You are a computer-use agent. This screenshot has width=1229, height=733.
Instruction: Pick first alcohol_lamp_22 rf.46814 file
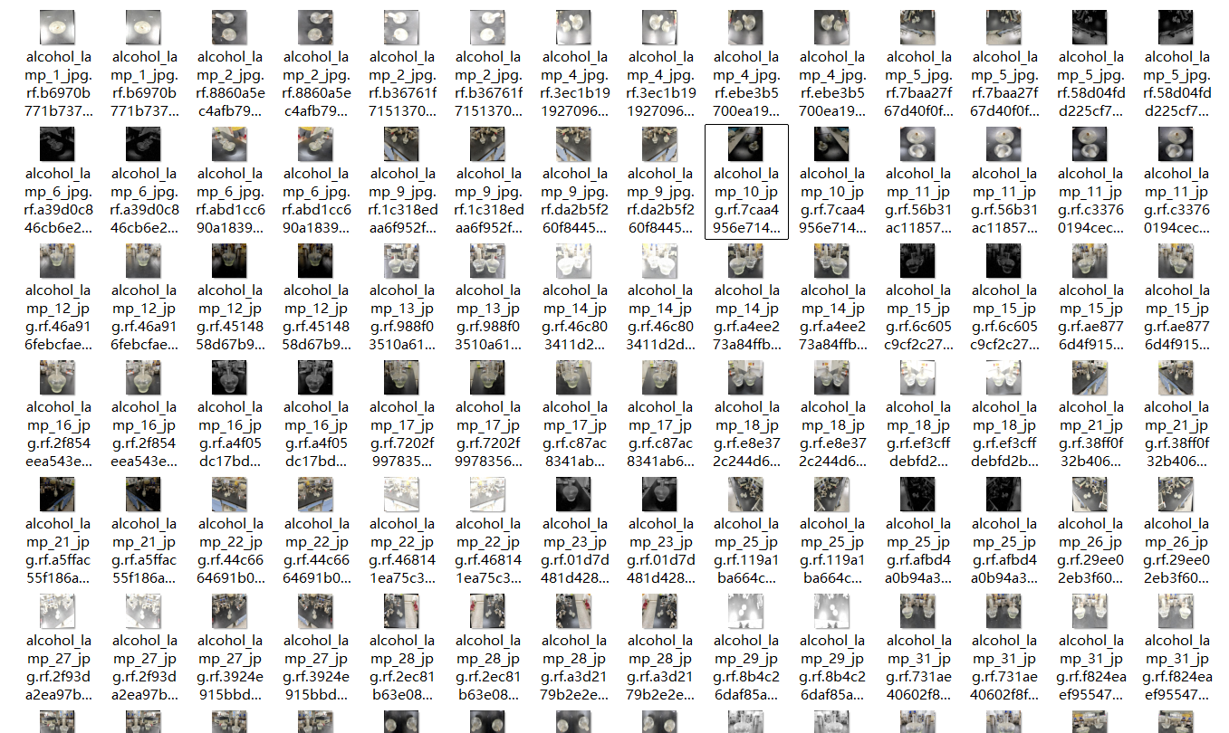(x=402, y=532)
